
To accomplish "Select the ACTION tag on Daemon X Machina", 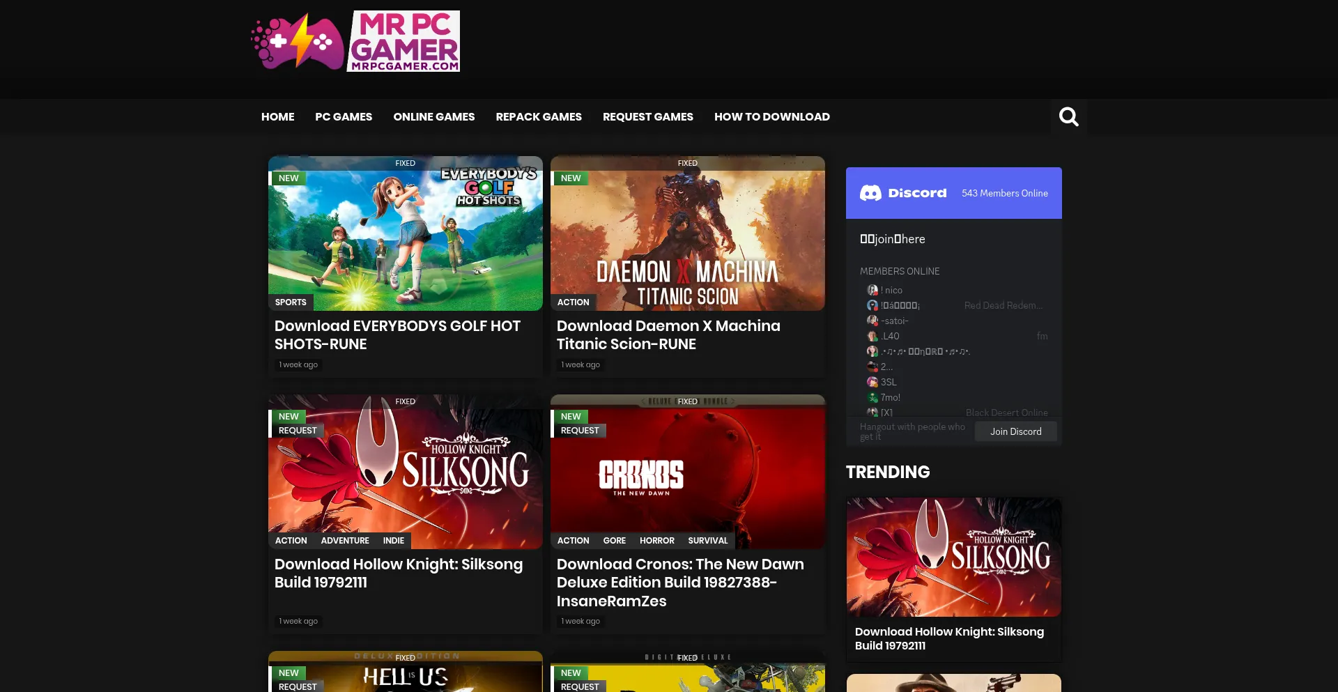I will point(574,302).
